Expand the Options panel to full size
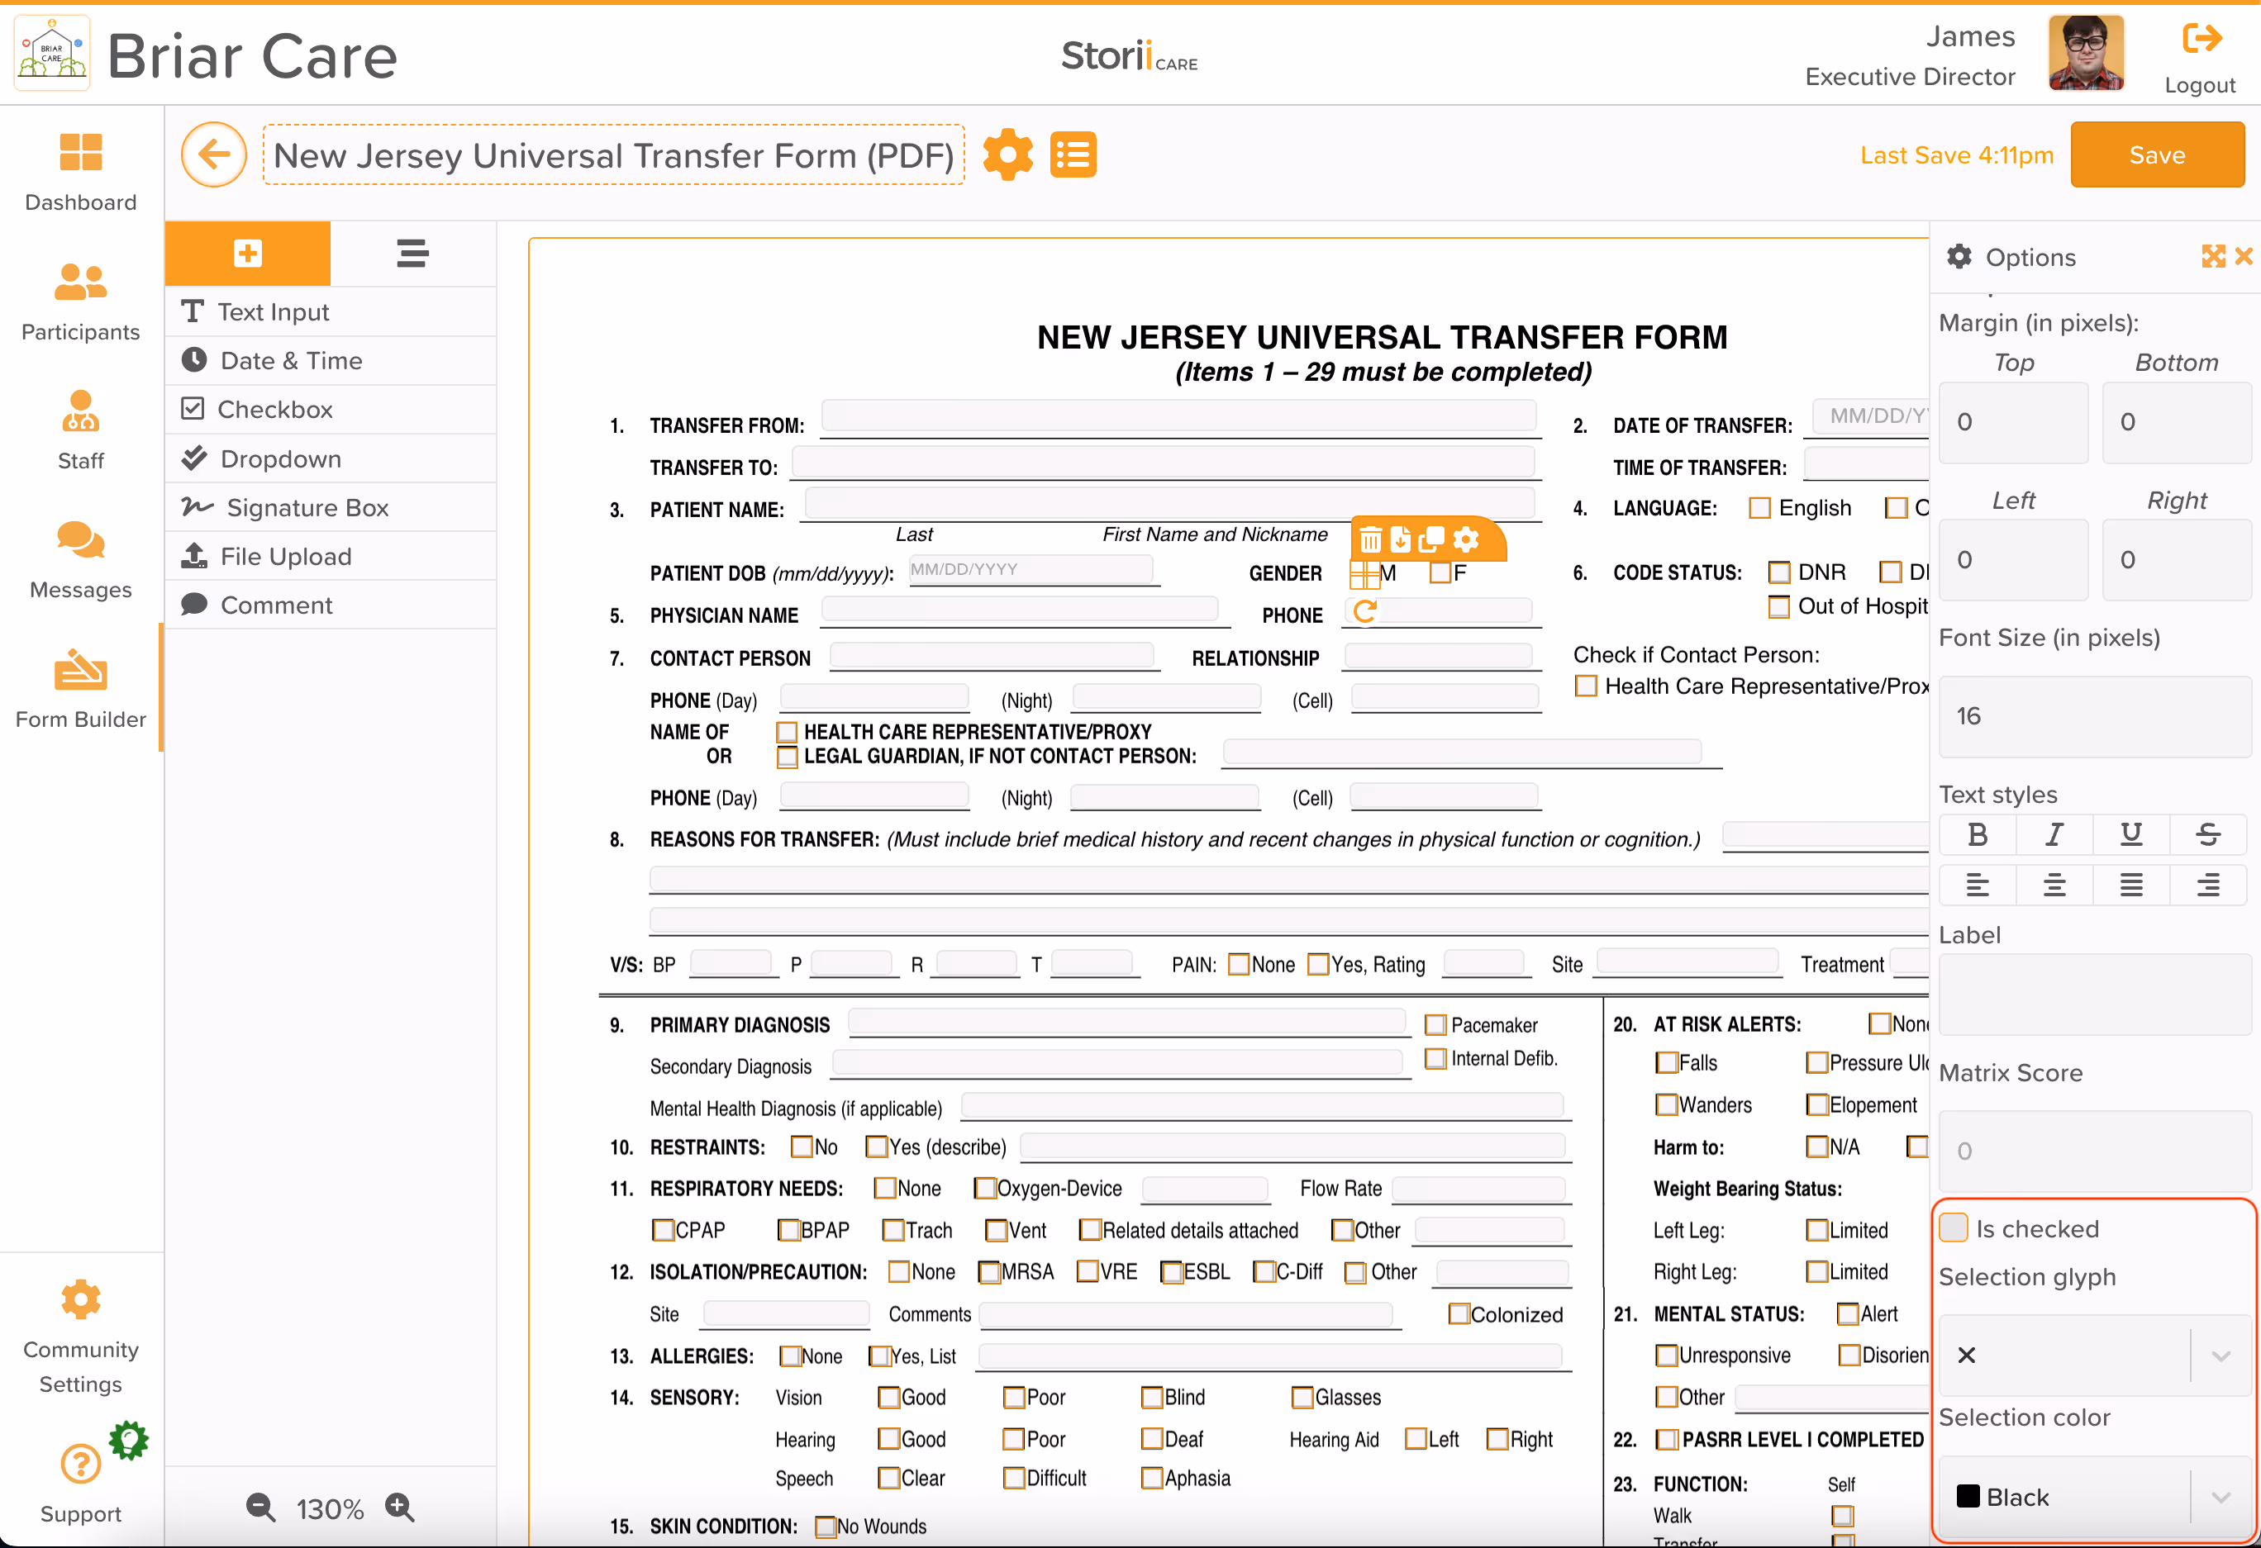Viewport: 2261px width, 1548px height. pyautogui.click(x=2213, y=257)
